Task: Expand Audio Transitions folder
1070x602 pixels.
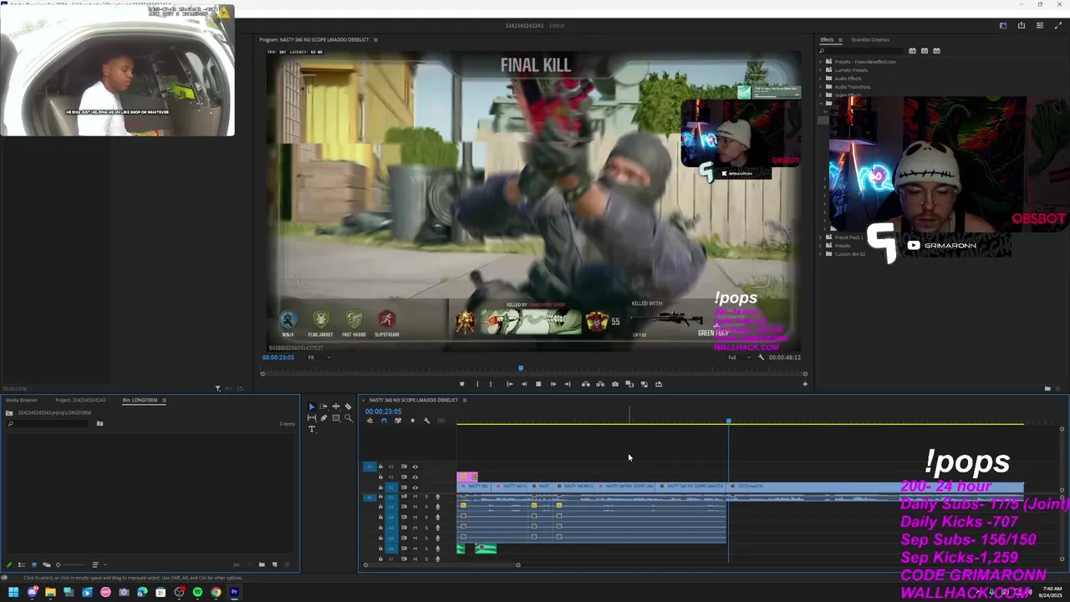Action: point(820,87)
